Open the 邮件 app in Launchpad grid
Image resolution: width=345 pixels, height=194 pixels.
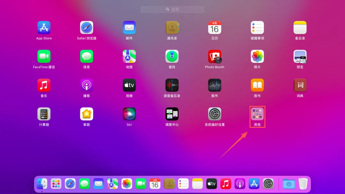[x=129, y=28]
